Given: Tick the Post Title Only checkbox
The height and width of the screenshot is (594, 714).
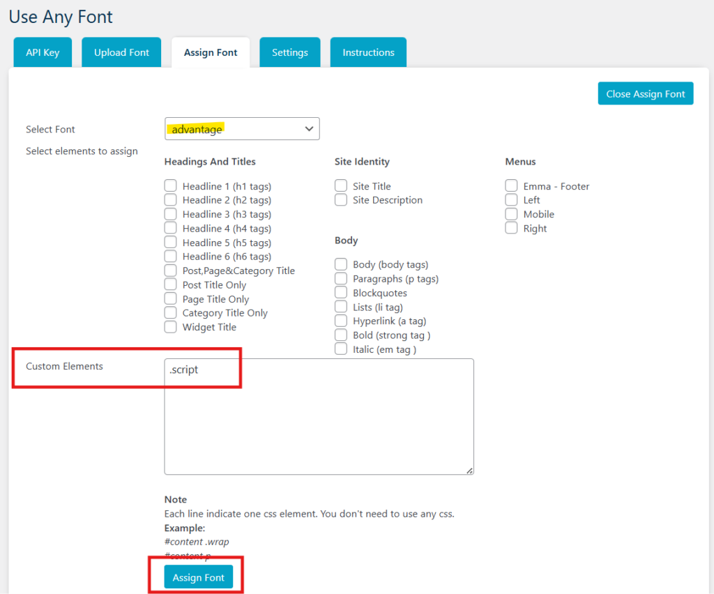Looking at the screenshot, I should (x=171, y=284).
